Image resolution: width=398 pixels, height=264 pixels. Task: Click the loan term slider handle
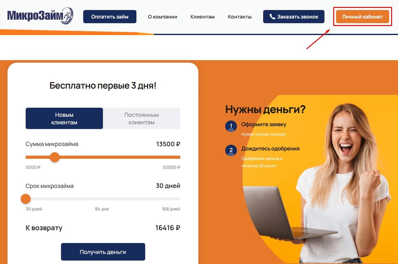[x=26, y=199]
